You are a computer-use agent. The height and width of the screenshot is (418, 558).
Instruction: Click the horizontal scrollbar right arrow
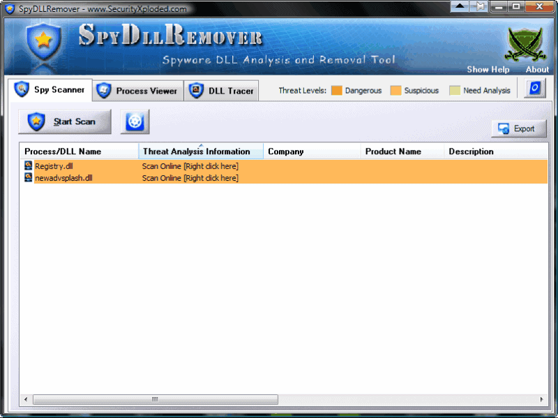(x=542, y=399)
